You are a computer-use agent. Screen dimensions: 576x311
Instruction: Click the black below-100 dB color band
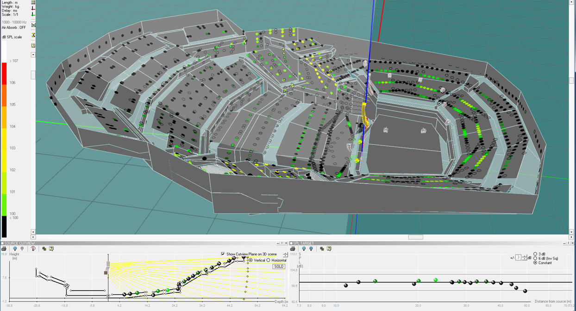(4, 227)
